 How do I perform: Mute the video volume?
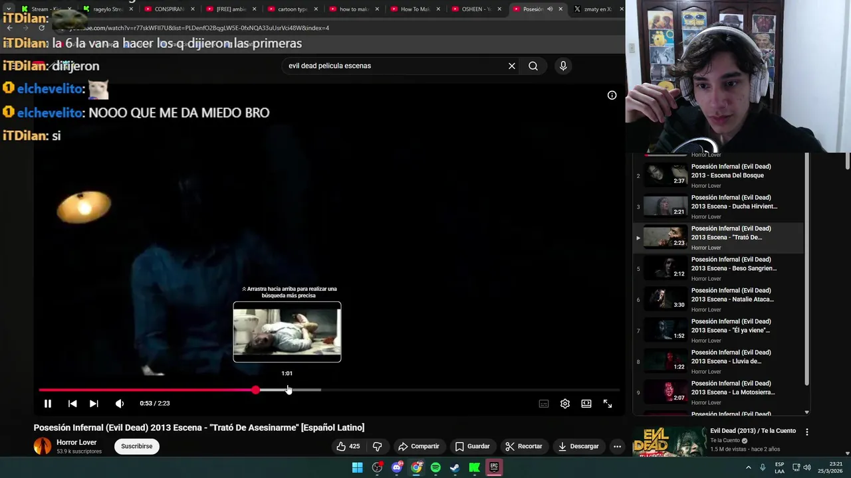click(120, 404)
